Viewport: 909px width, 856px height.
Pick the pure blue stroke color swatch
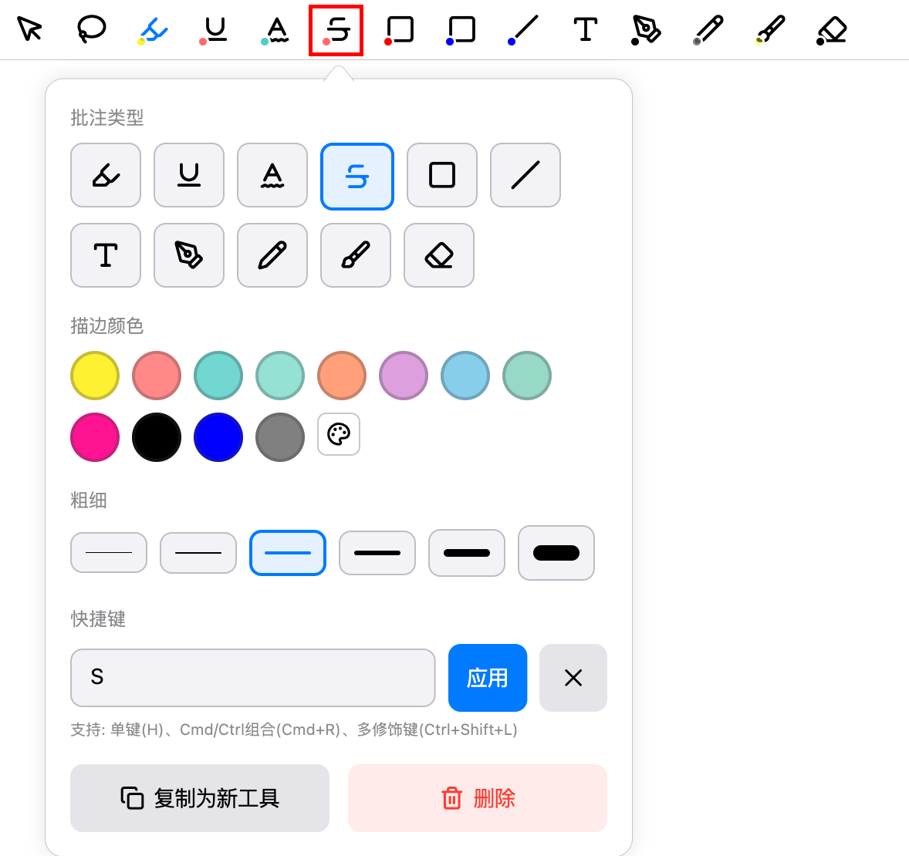pos(218,437)
